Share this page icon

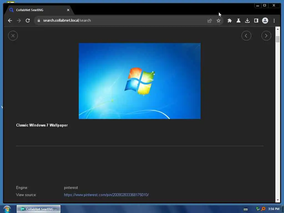(x=210, y=21)
